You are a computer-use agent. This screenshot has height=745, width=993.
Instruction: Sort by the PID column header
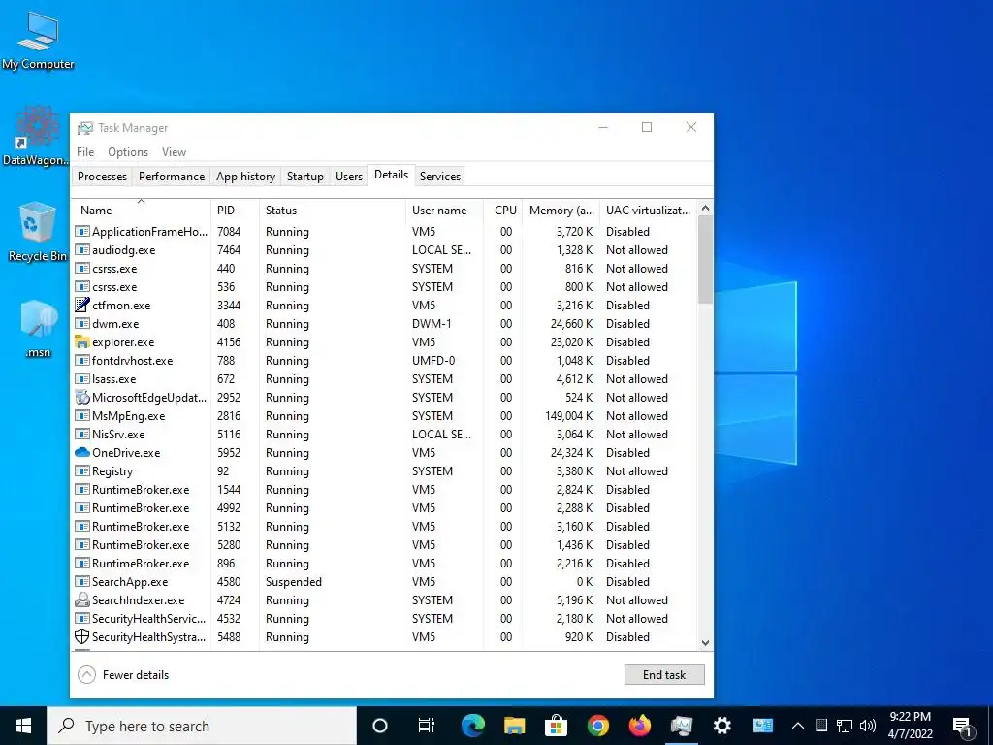[x=235, y=210]
